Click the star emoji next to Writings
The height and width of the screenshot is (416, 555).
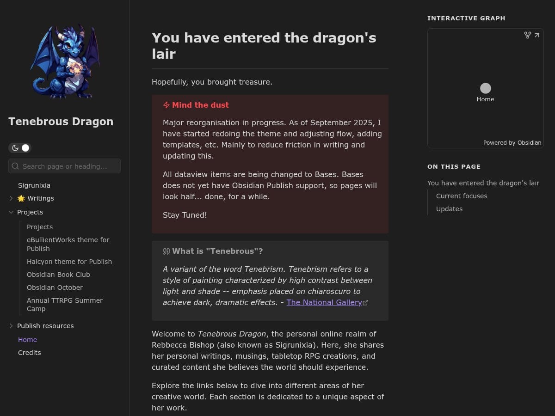click(21, 198)
